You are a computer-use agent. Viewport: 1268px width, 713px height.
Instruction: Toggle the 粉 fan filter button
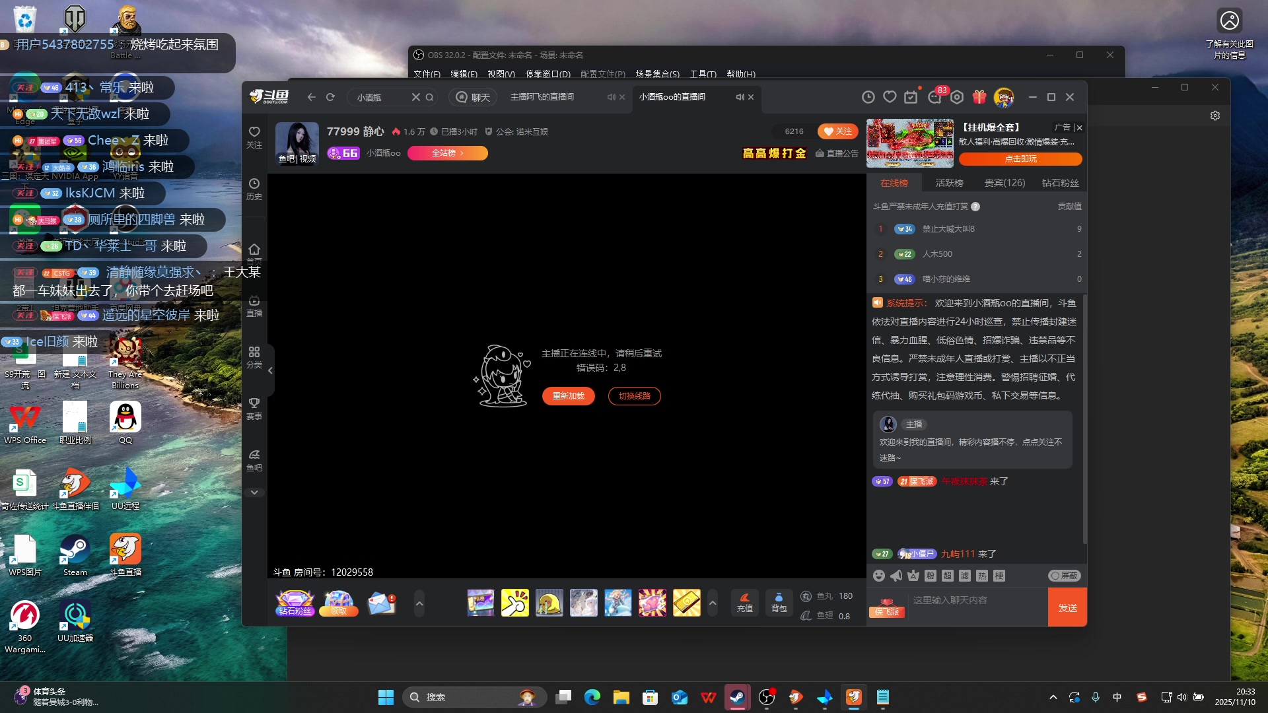pyautogui.click(x=930, y=576)
